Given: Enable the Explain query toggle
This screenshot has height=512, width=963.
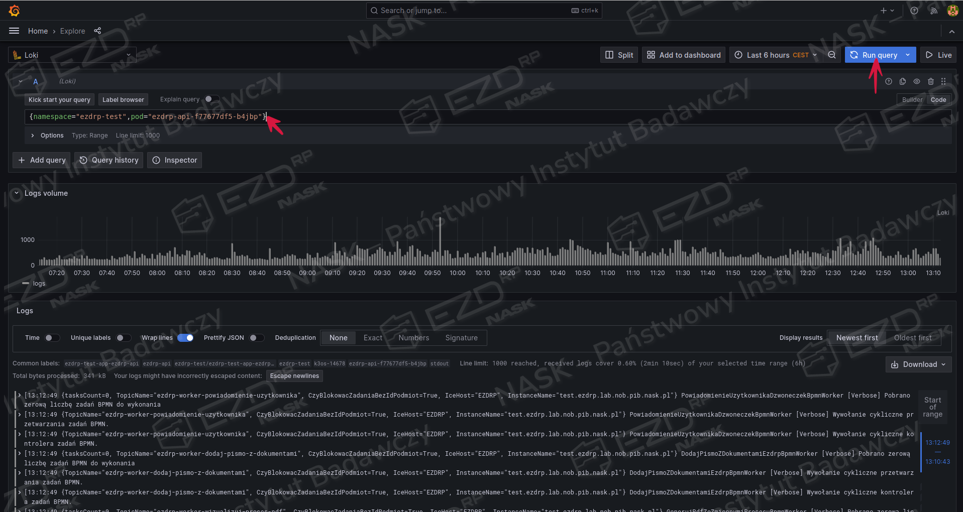Looking at the screenshot, I should 211,99.
